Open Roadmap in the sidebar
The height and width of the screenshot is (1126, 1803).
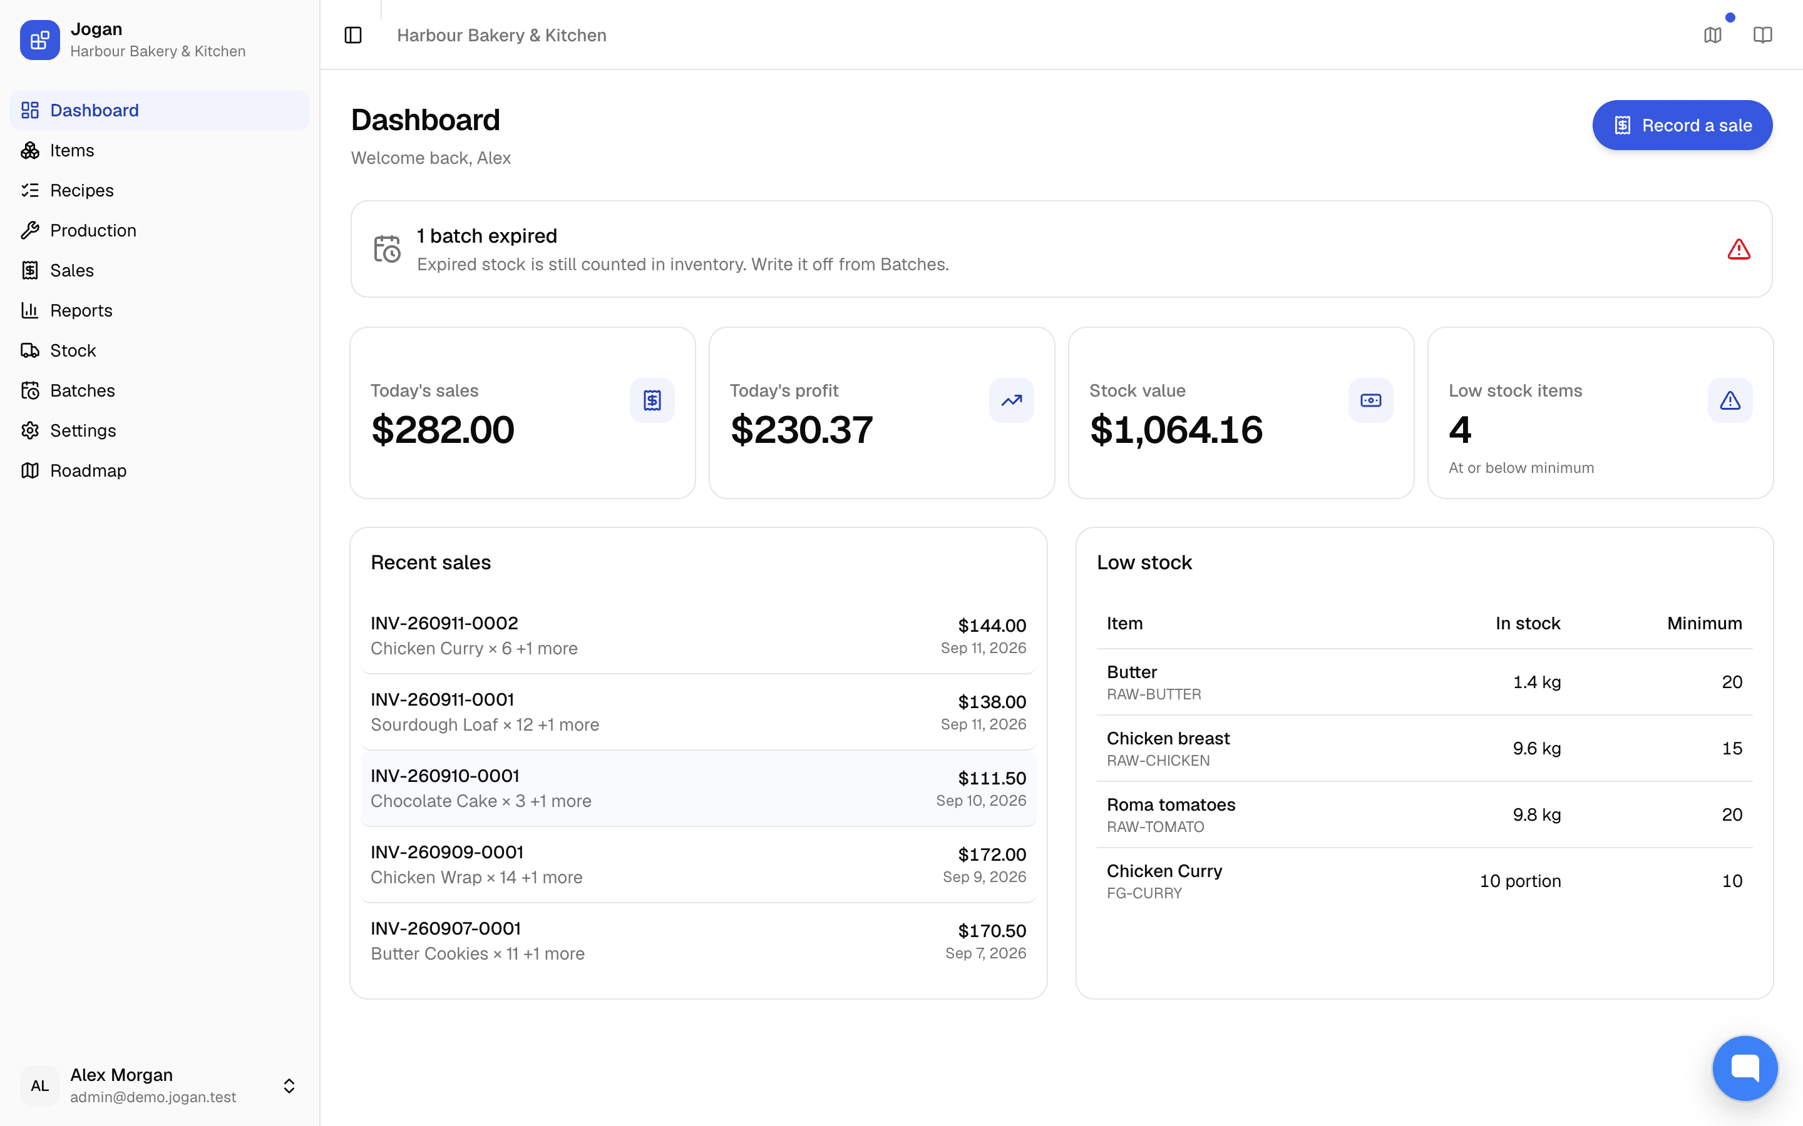click(160, 470)
